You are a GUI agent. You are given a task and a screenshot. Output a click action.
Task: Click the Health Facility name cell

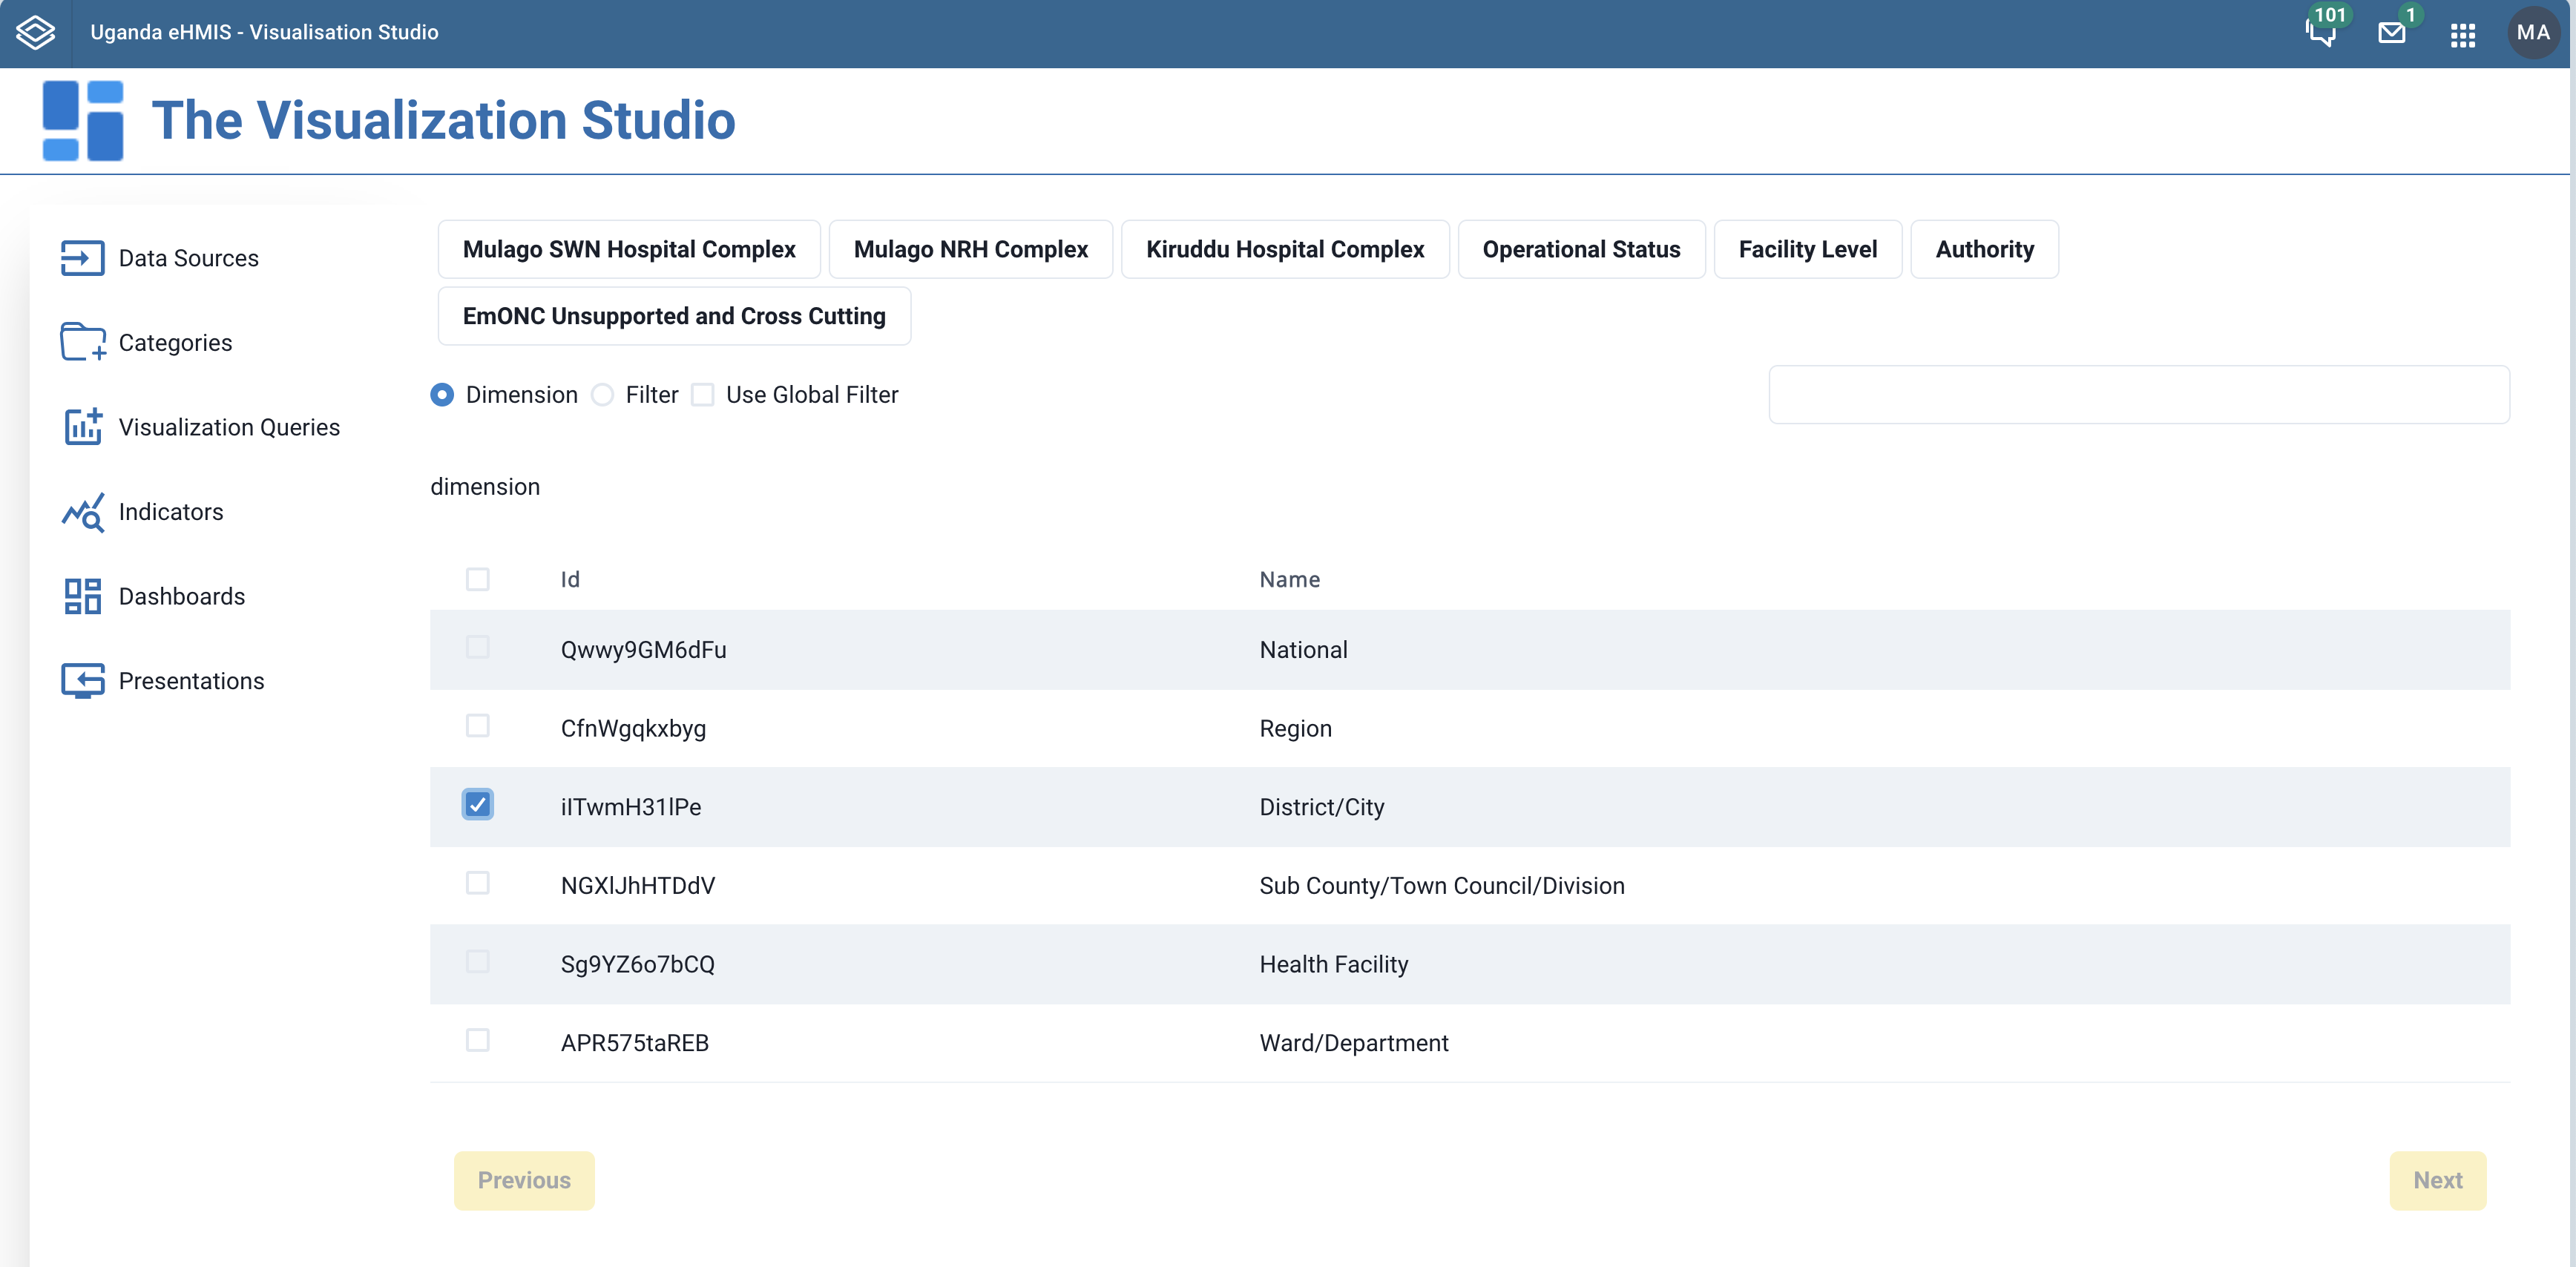[1334, 965]
